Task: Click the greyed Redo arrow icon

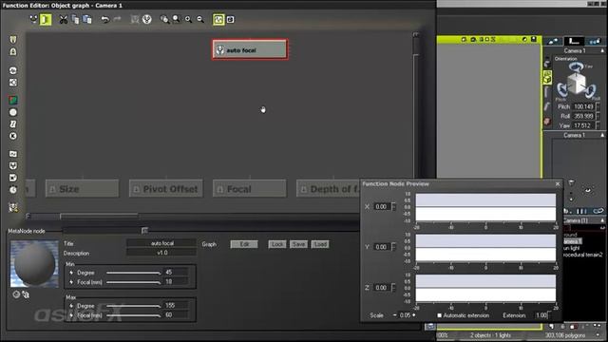Action: coord(117,19)
